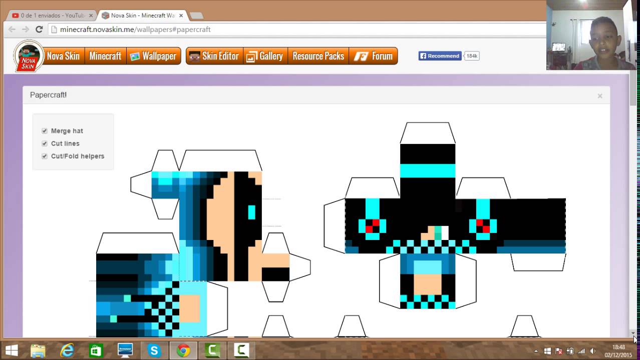
Task: Open the Resource Packs page
Action: (318, 56)
